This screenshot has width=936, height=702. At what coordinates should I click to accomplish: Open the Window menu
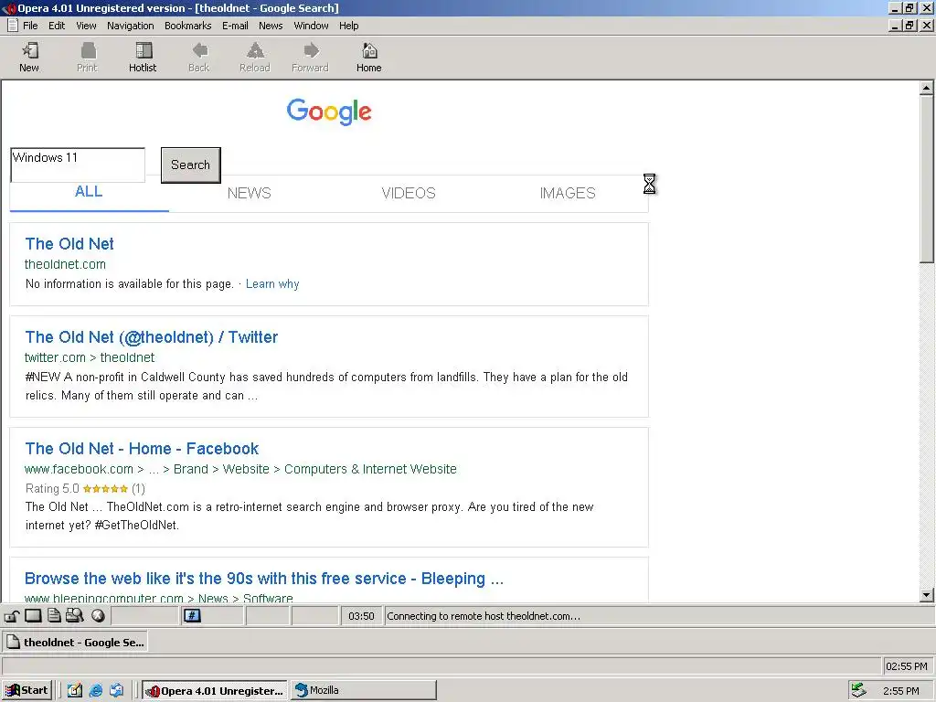point(311,26)
